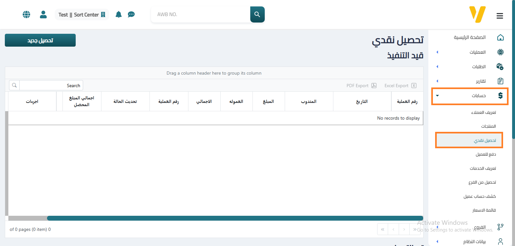515x246 pixels.
Task: Click the AWB search magnifier button
Action: pyautogui.click(x=257, y=14)
